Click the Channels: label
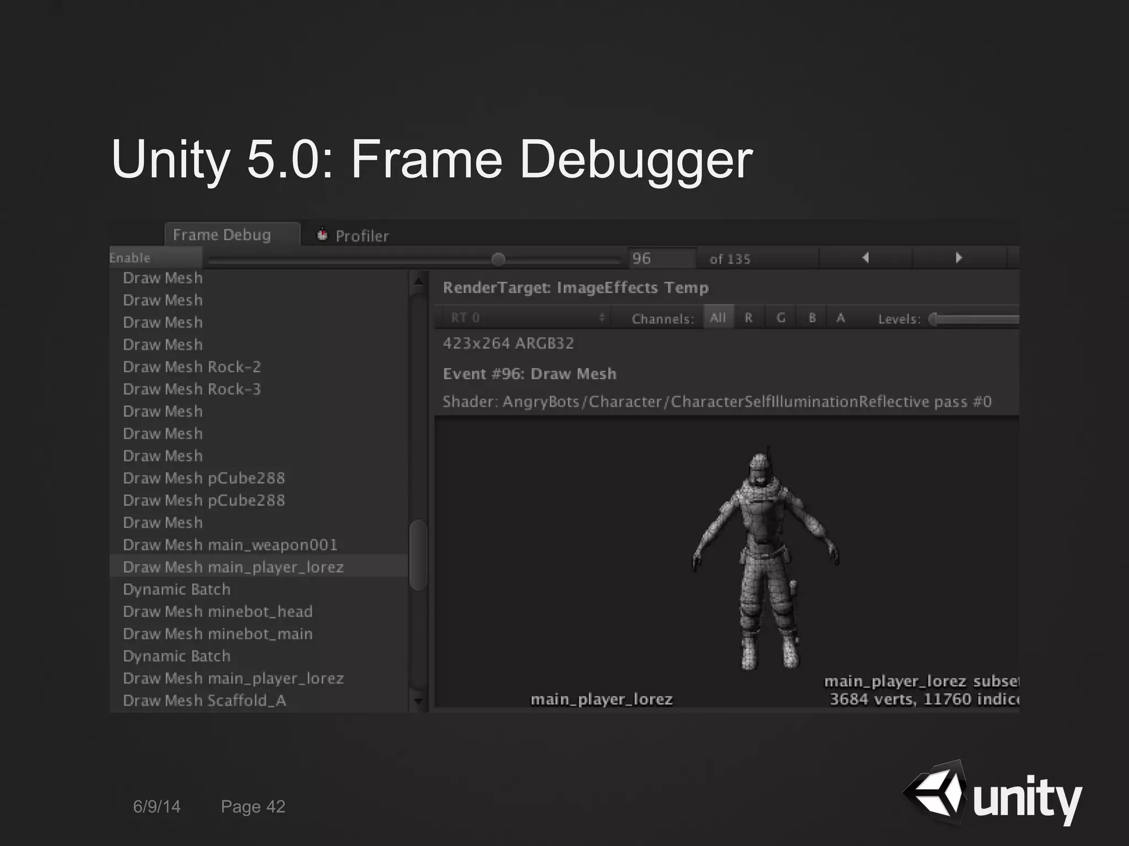The width and height of the screenshot is (1129, 846). coord(663,319)
